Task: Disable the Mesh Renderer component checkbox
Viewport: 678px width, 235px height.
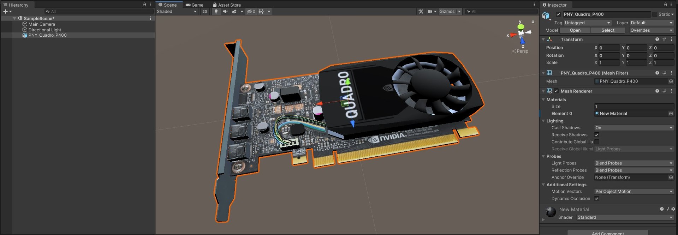Action: pos(556,91)
